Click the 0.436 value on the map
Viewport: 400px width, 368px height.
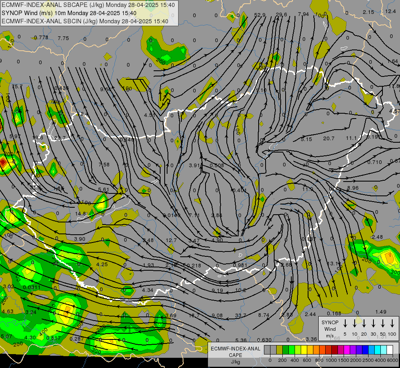[x=61, y=88]
